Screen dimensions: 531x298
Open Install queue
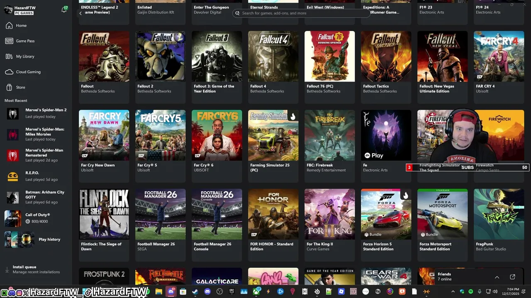pyautogui.click(x=36, y=269)
